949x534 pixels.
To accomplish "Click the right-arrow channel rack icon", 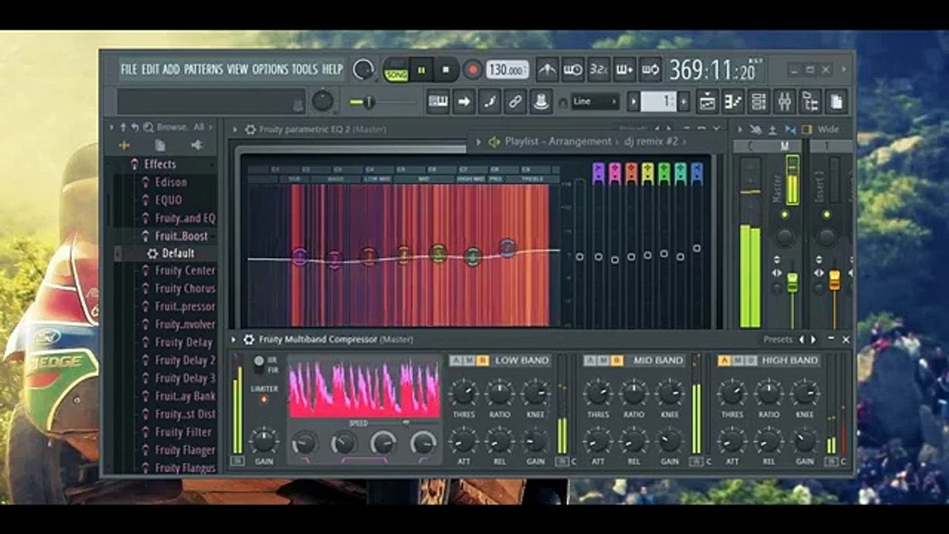I will coord(464,102).
